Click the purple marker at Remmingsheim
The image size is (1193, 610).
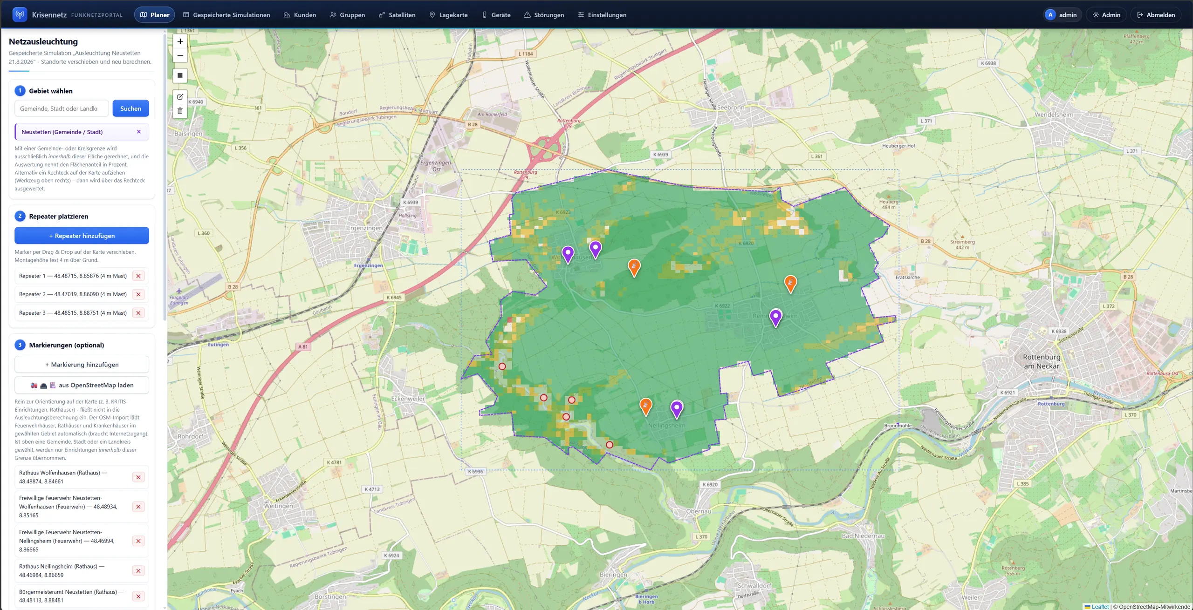pyautogui.click(x=775, y=318)
